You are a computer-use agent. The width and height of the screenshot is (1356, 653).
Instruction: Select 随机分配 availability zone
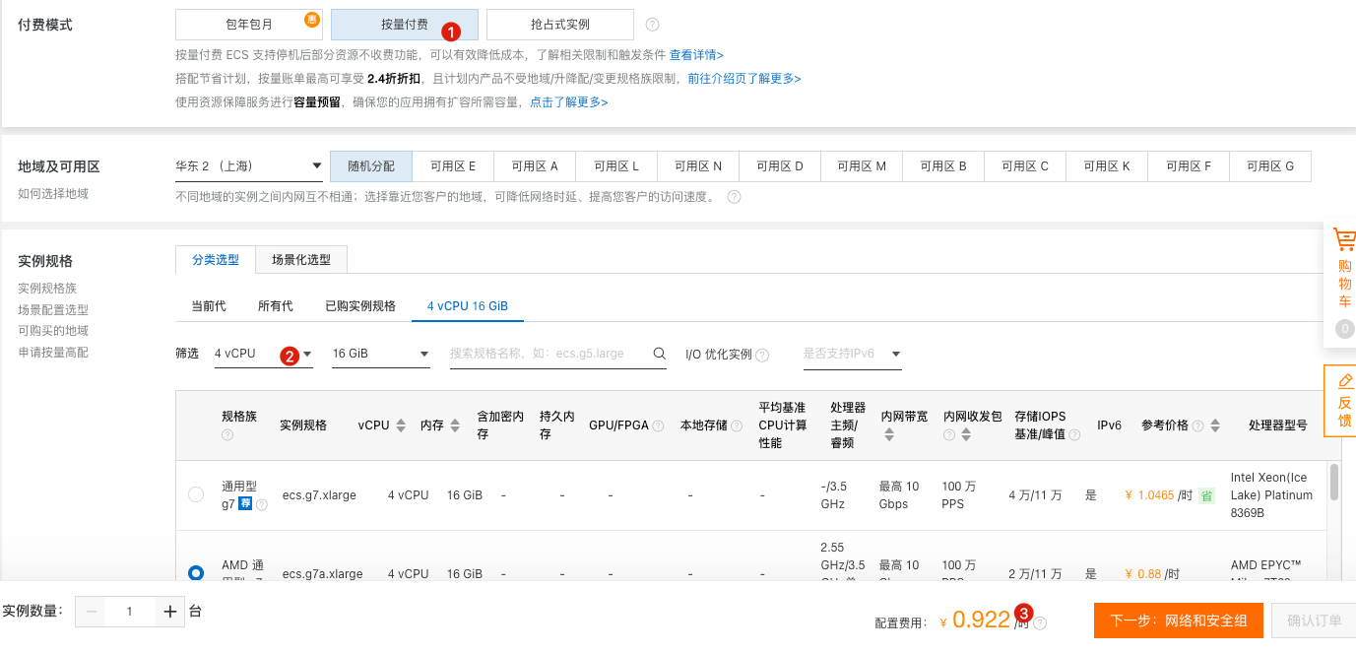click(371, 166)
